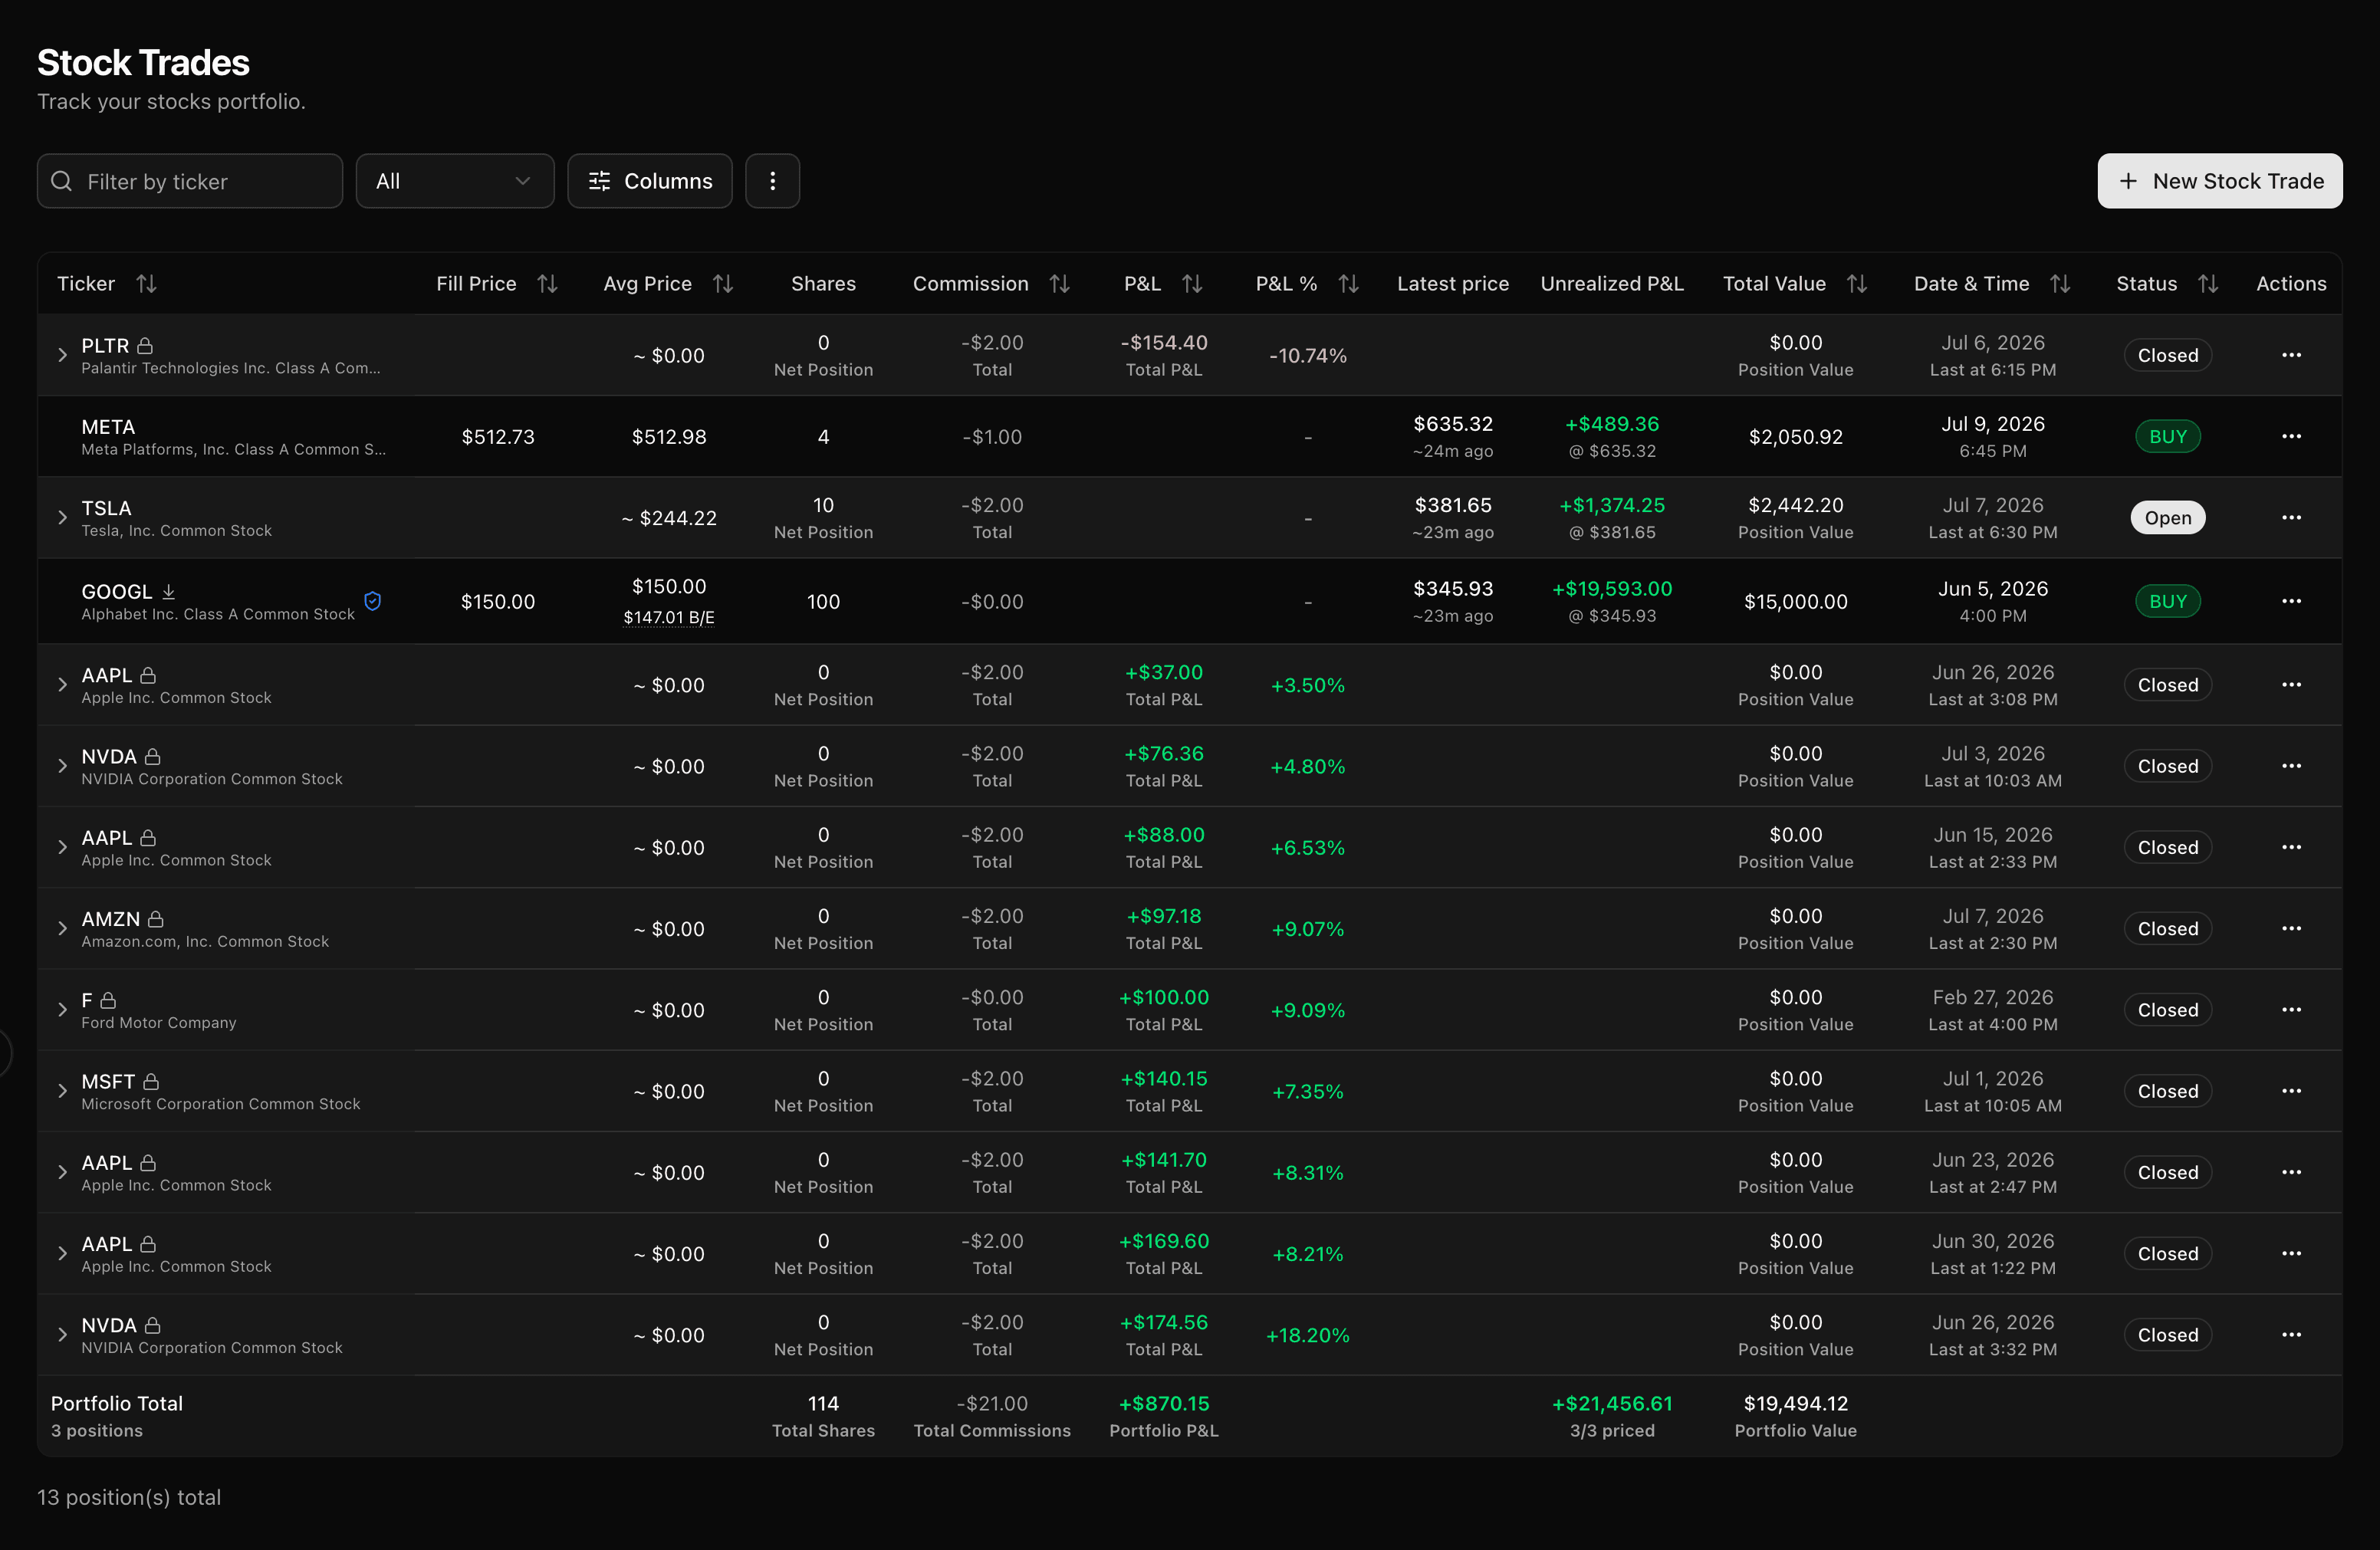Sort by Date & Time column
This screenshot has height=1550, width=2380.
2060,284
